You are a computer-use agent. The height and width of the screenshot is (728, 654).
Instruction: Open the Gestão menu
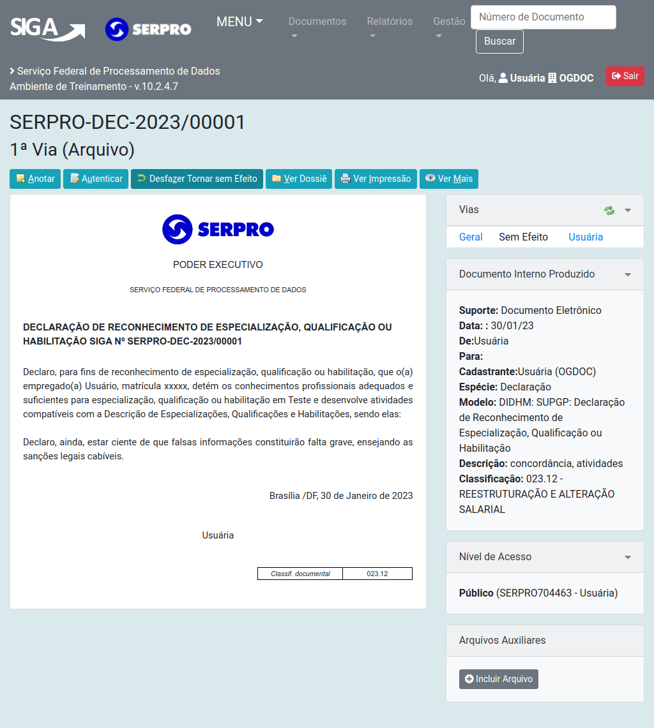coord(449,26)
